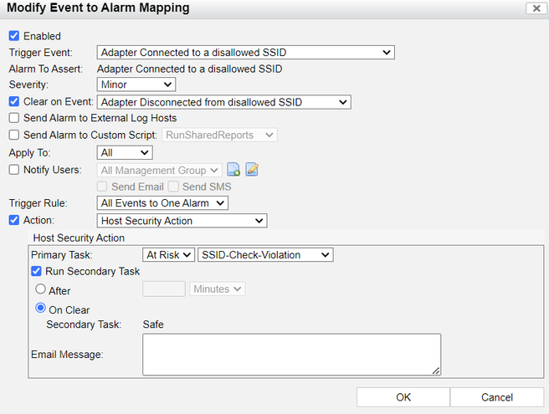Check the Notify Users option

click(13, 170)
